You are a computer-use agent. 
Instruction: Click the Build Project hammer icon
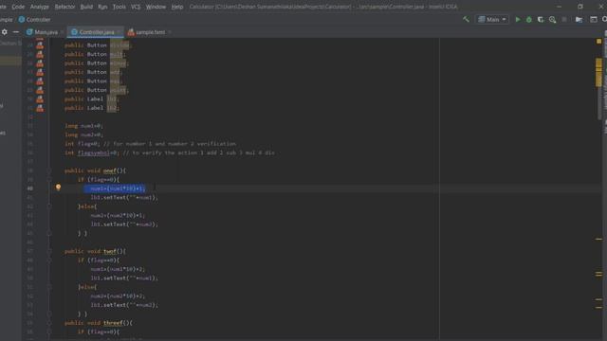pos(466,19)
